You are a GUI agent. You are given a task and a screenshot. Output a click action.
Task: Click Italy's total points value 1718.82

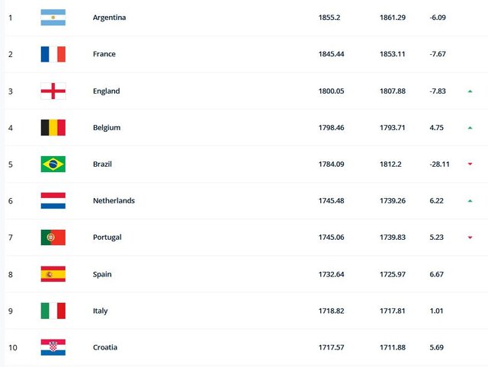(x=332, y=311)
